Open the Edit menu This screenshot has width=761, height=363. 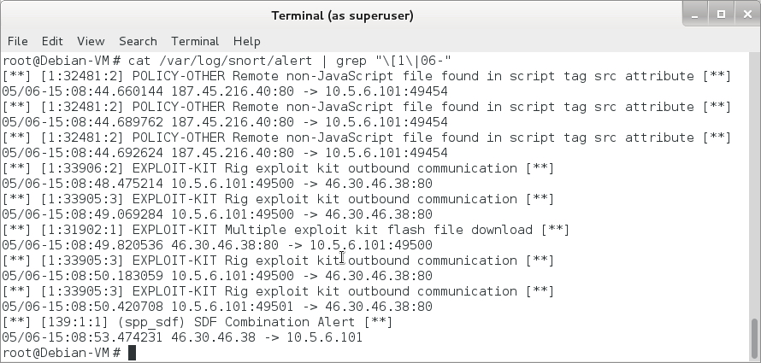click(x=52, y=41)
